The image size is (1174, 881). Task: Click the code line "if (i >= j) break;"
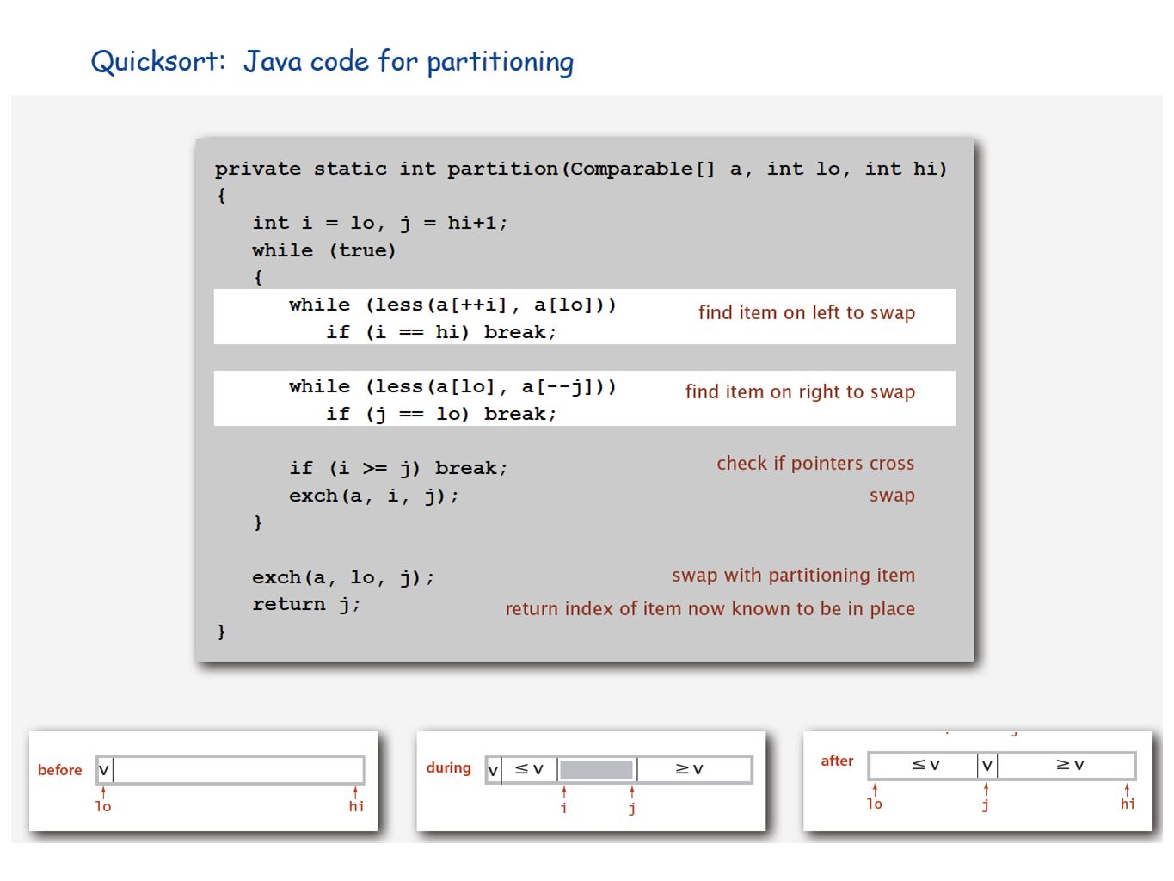pos(398,468)
